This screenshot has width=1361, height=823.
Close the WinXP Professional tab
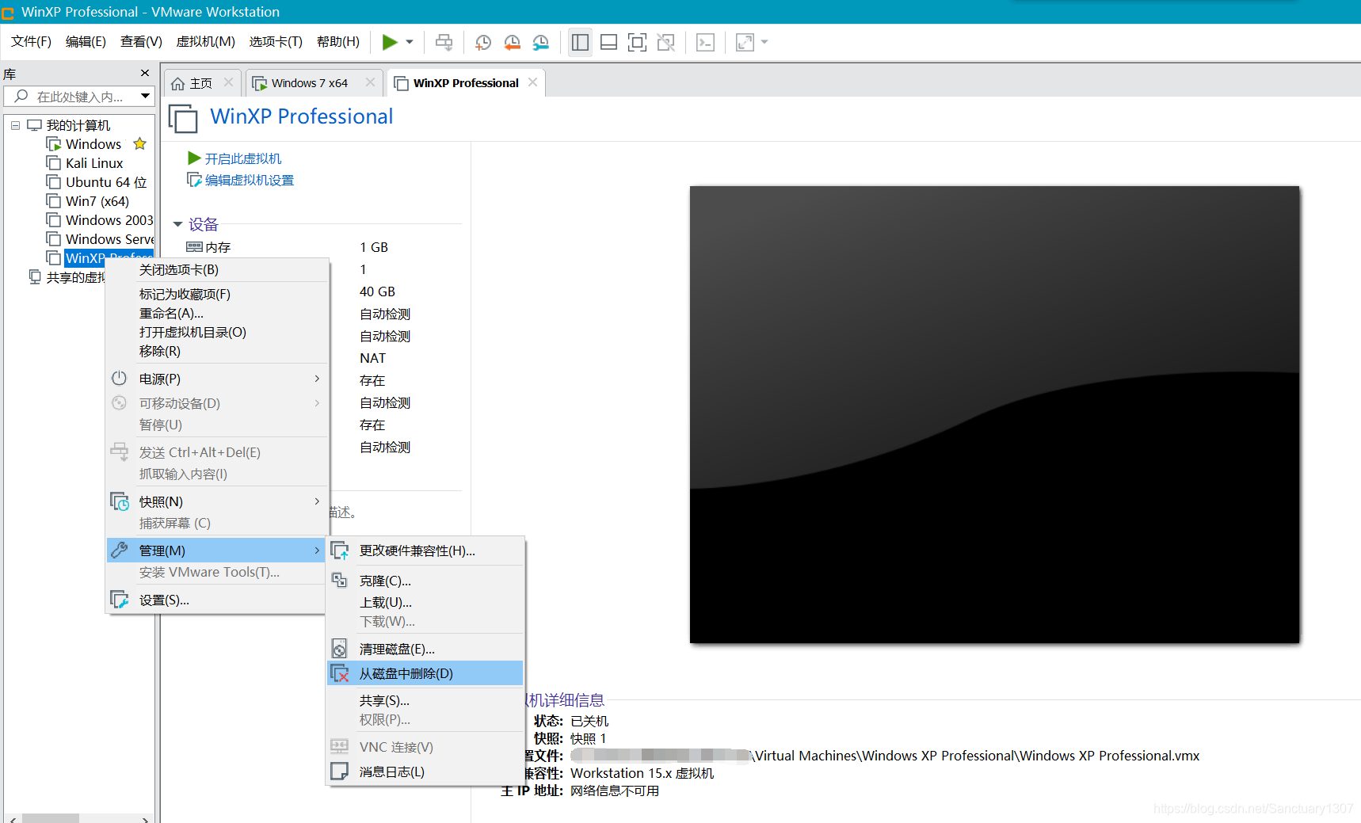tap(532, 82)
